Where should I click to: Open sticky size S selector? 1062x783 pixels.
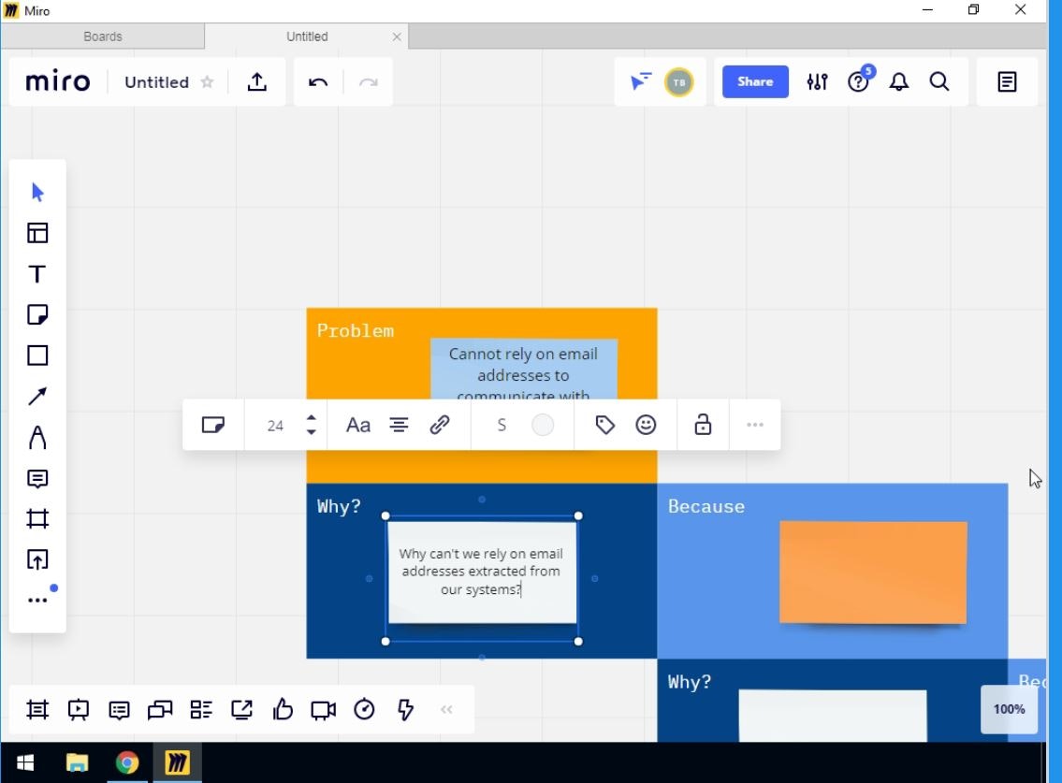[x=502, y=425]
